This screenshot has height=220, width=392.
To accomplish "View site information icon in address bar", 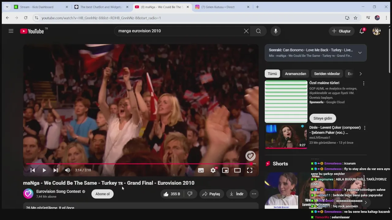I will click(x=36, y=18).
